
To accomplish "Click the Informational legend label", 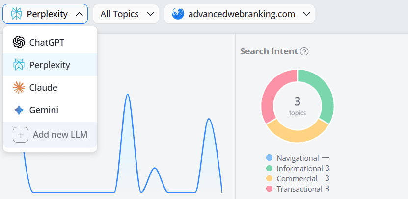I will click(x=300, y=168).
